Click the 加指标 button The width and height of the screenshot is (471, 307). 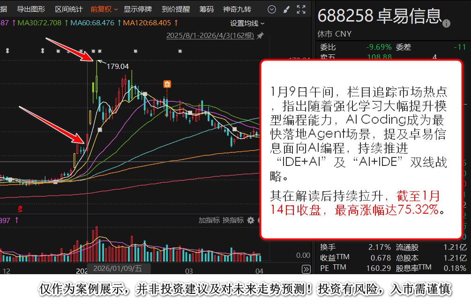(209, 220)
